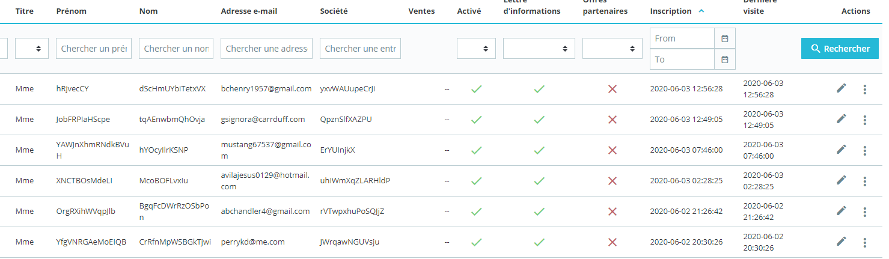Edit customer bchenry1957@gmail.com with pencil icon
889x259 pixels.
(x=841, y=88)
